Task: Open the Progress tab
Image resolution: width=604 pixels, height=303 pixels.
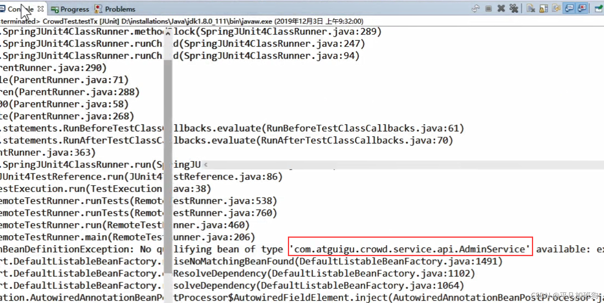Action: tap(71, 9)
